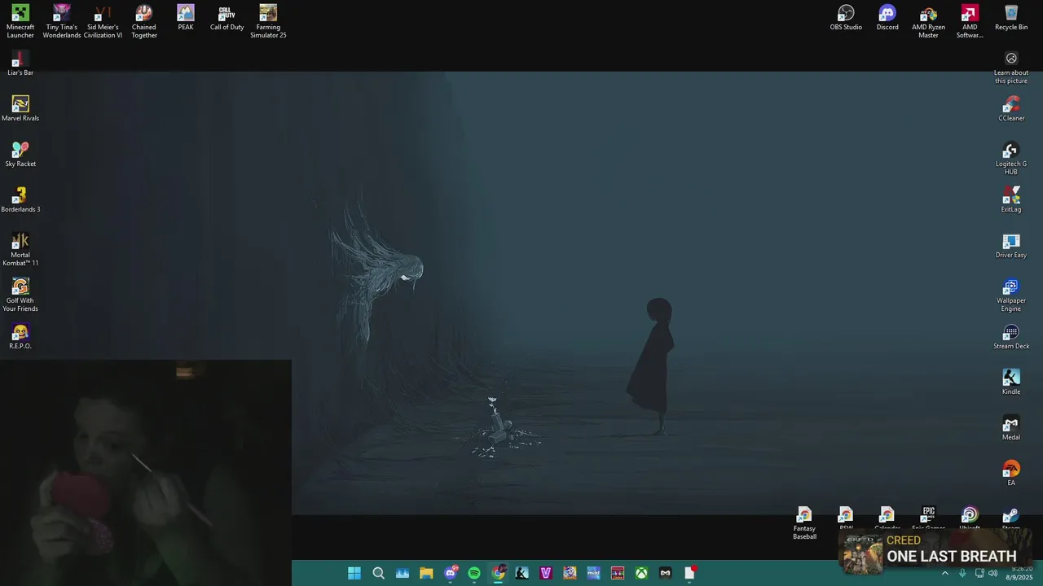This screenshot has width=1043, height=586.
Task: Open the network tray icon
Action: point(979,573)
